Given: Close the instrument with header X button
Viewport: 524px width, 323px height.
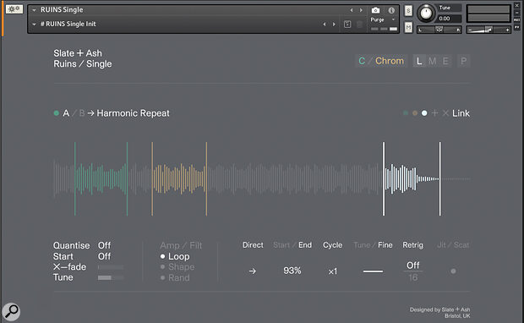Looking at the screenshot, I should pos(517,6).
